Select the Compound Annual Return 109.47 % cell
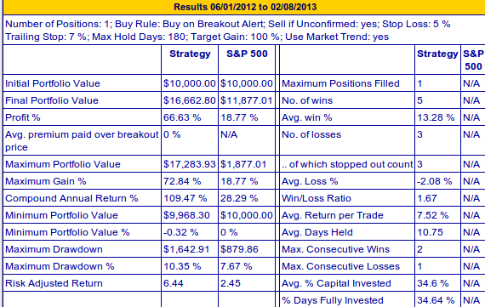Screen dimensions: 485x307 190,198
